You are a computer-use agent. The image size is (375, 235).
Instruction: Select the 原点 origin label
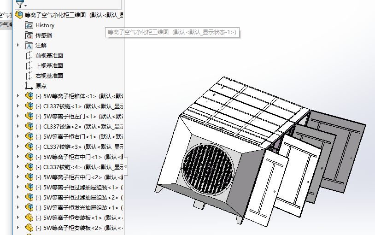[x=41, y=86]
